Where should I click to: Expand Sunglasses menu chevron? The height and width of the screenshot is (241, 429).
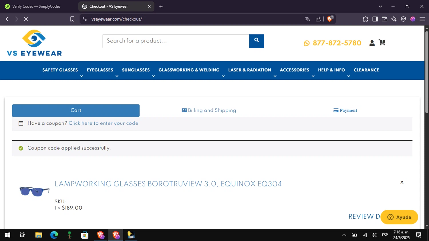coord(153,76)
